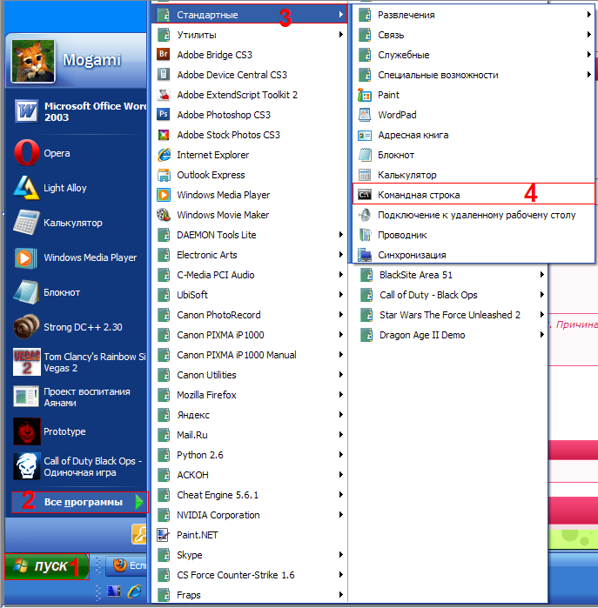This screenshot has width=598, height=608.
Task: Expand Служебные submenu arrow
Action: 589,54
